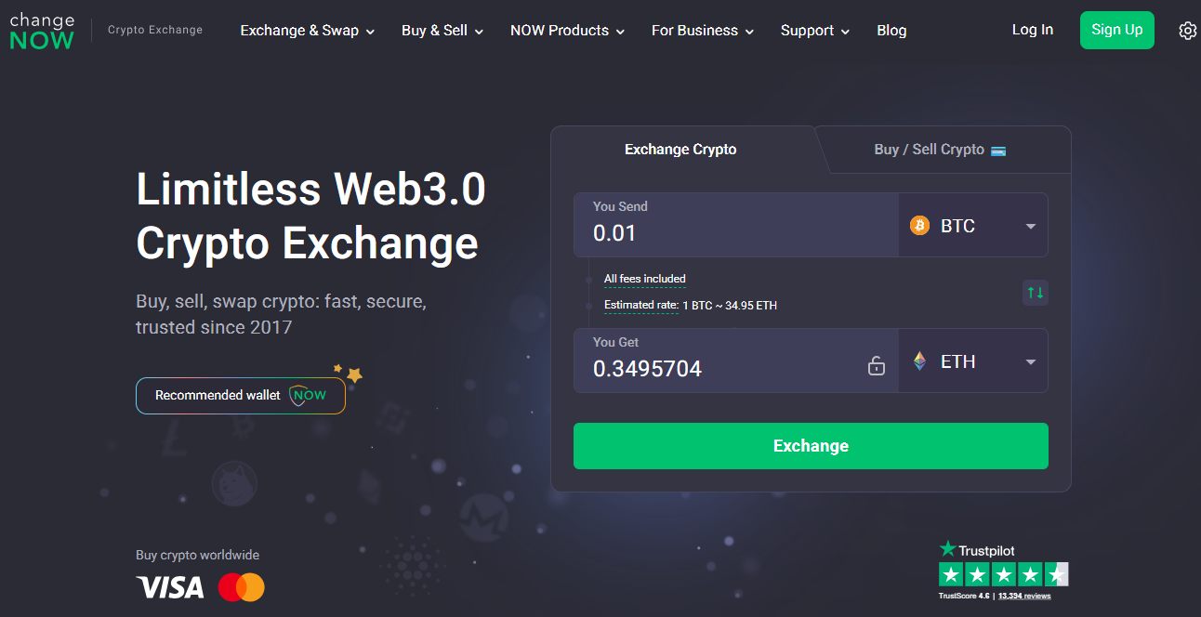This screenshot has width=1201, height=617.
Task: Click the Buy crypto worldwide text
Action: 198,555
